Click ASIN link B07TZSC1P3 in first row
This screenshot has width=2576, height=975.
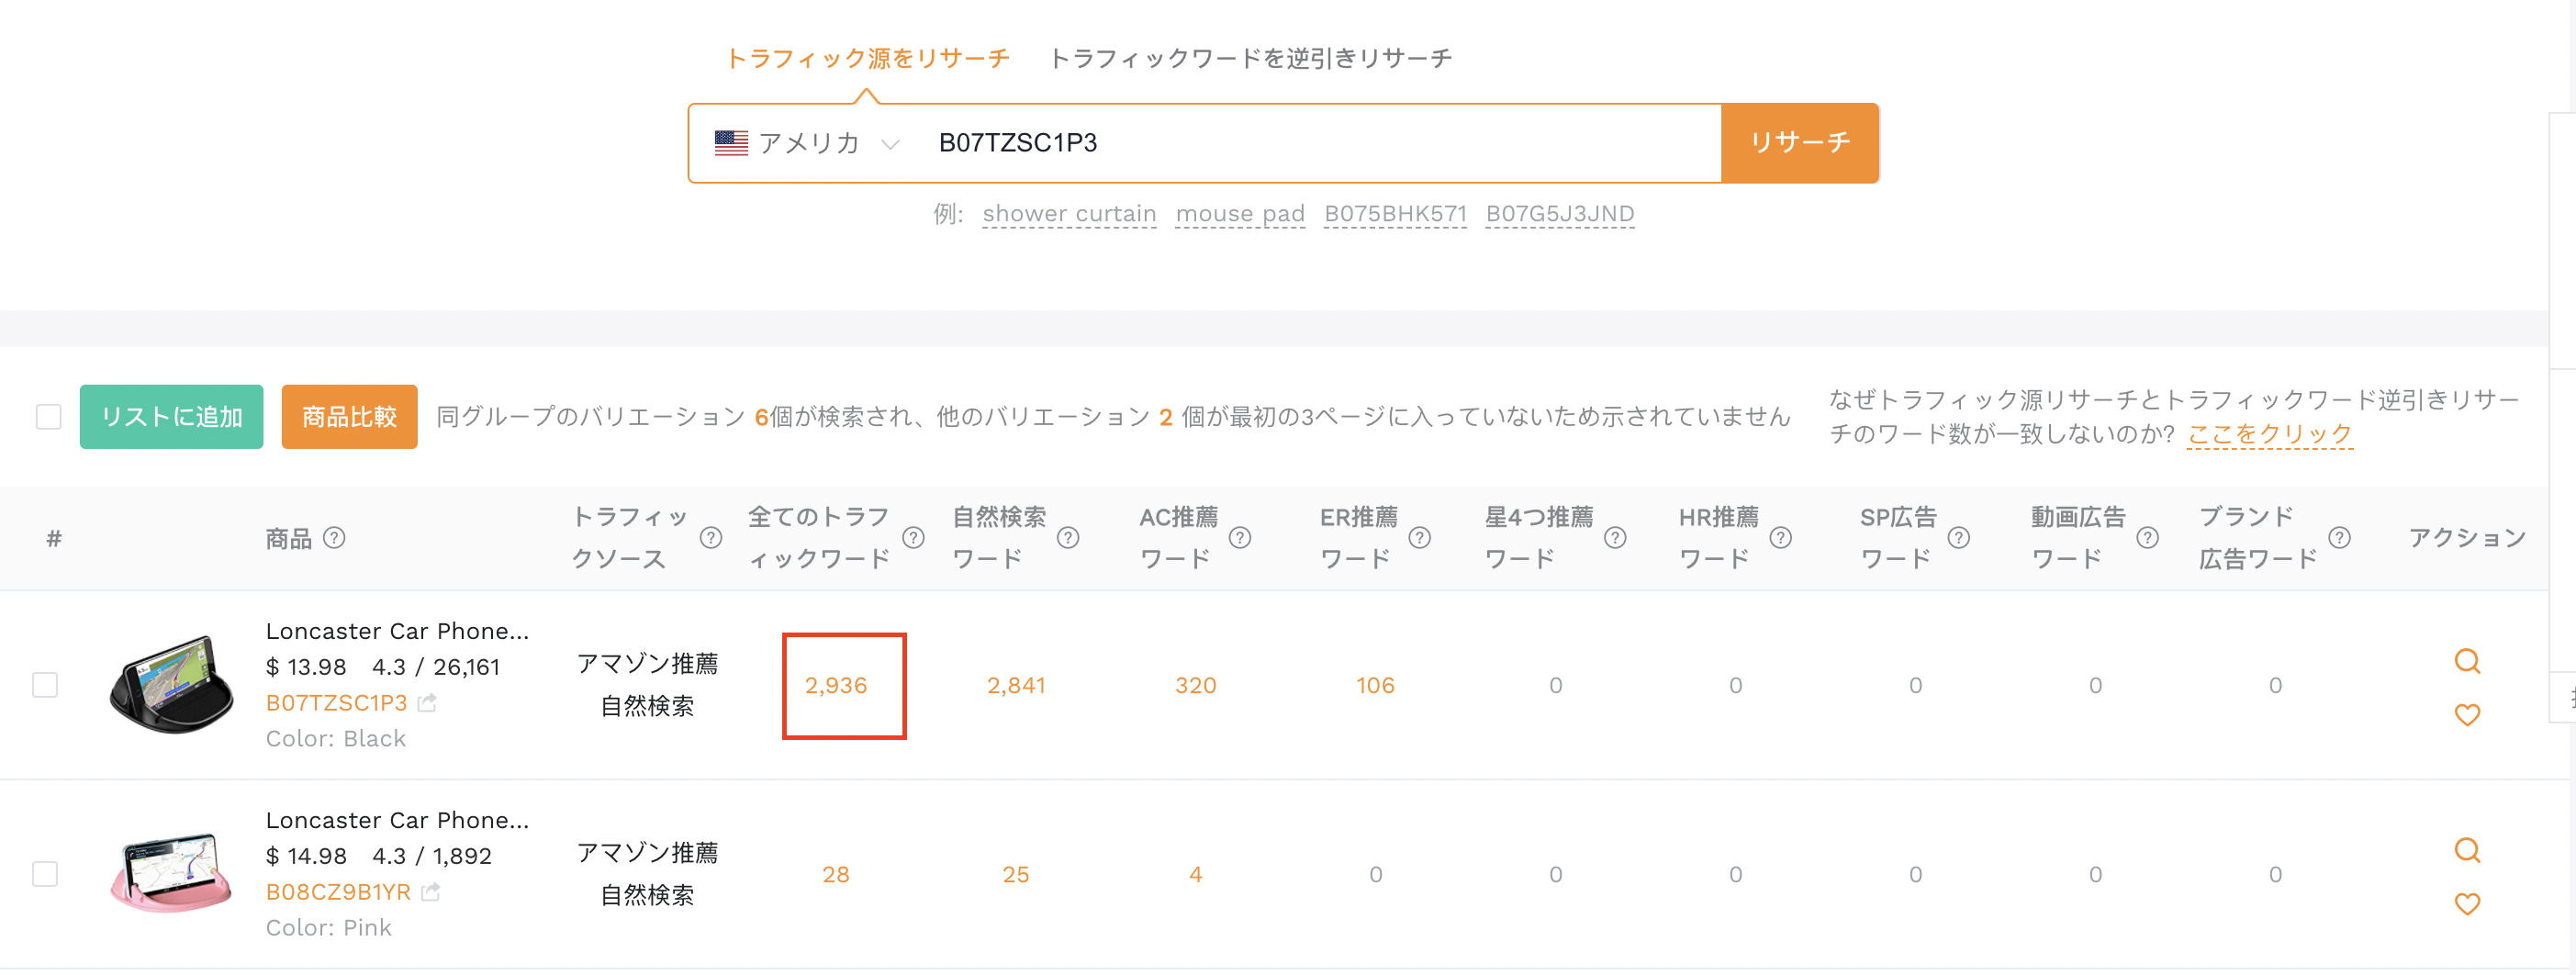[x=336, y=703]
